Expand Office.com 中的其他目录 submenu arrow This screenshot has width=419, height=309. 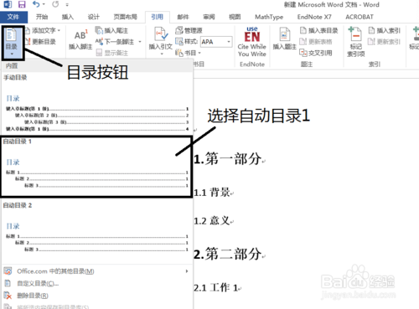click(x=187, y=271)
